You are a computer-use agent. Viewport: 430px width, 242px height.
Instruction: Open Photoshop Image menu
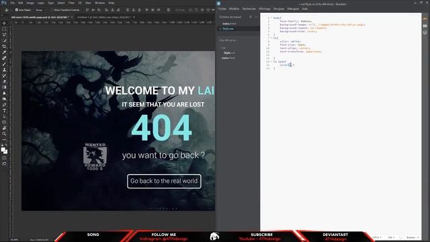tap(30, 3)
